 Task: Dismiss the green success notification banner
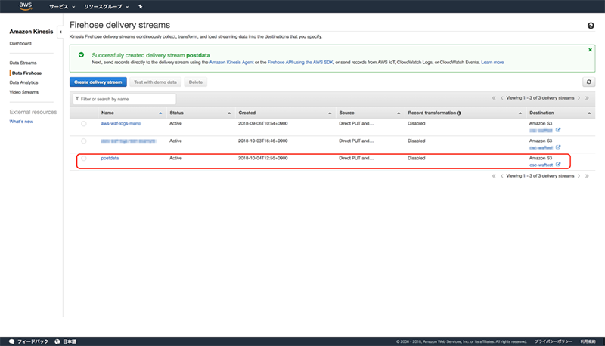click(x=590, y=49)
